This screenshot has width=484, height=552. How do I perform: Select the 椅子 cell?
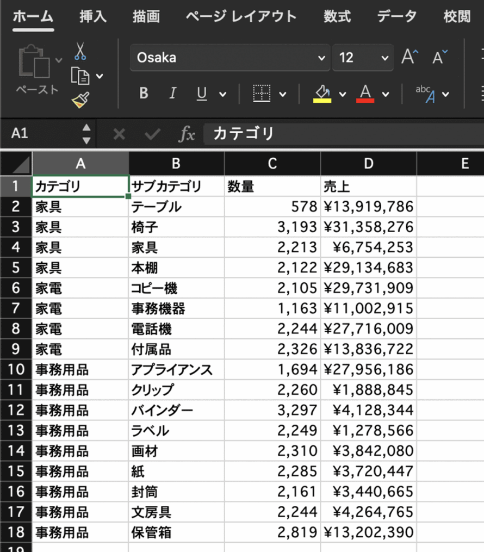(176, 227)
